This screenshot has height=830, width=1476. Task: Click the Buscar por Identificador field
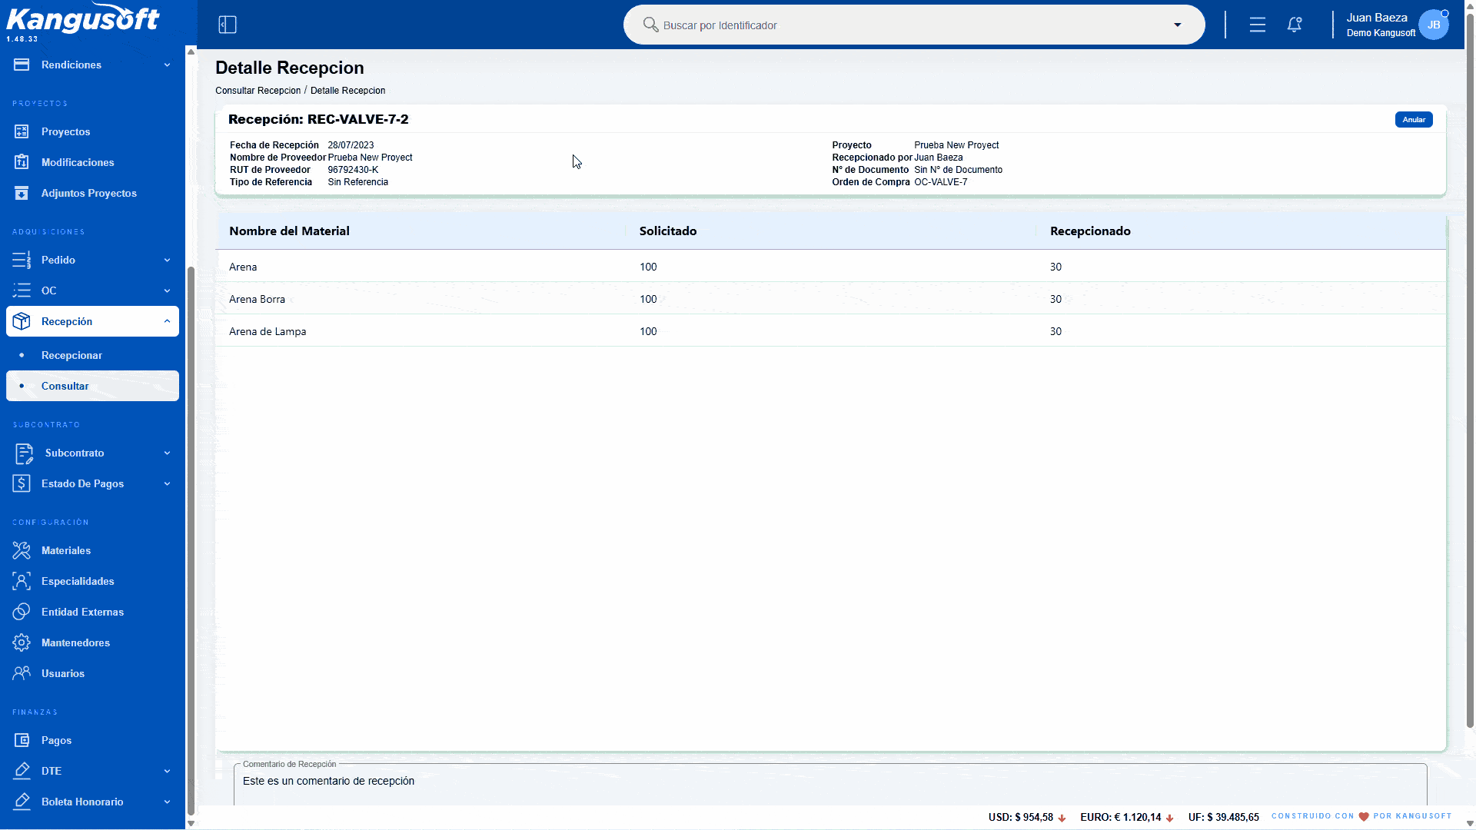pyautogui.click(x=913, y=25)
